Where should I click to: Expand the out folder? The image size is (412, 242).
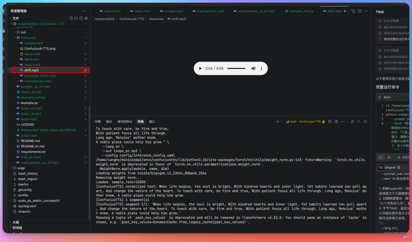[15, 32]
